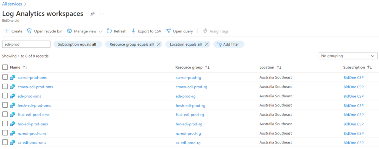379x149 pixels.
Task: Click workspace icon beside sa-edi-prod-oms
Action: (x=13, y=142)
